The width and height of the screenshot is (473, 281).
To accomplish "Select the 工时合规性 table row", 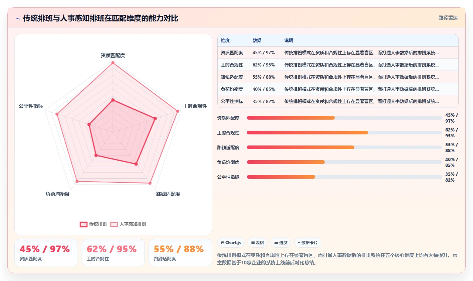I will [x=338, y=65].
